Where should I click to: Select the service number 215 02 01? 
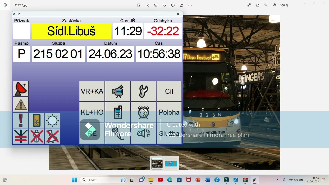coord(59,54)
